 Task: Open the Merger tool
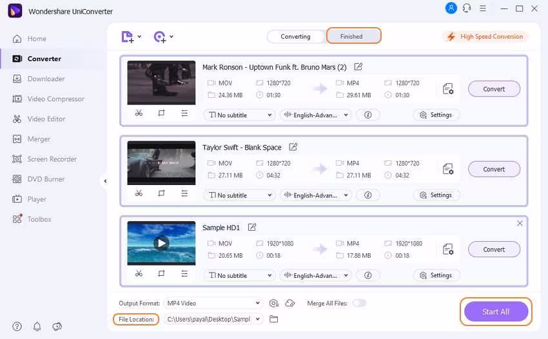pyautogui.click(x=31, y=139)
